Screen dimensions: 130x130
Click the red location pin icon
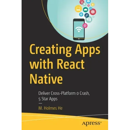click(82, 2)
